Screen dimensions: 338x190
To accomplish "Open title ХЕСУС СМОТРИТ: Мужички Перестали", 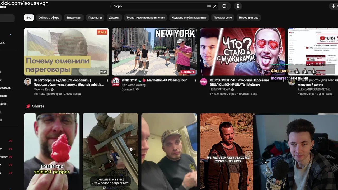I will [239, 82].
